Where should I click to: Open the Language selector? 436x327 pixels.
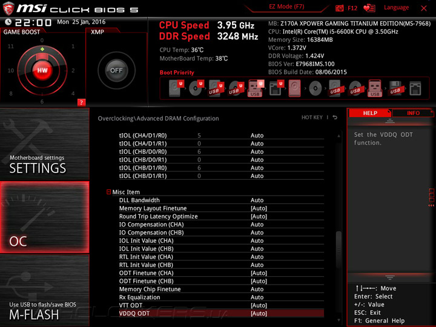click(x=396, y=7)
